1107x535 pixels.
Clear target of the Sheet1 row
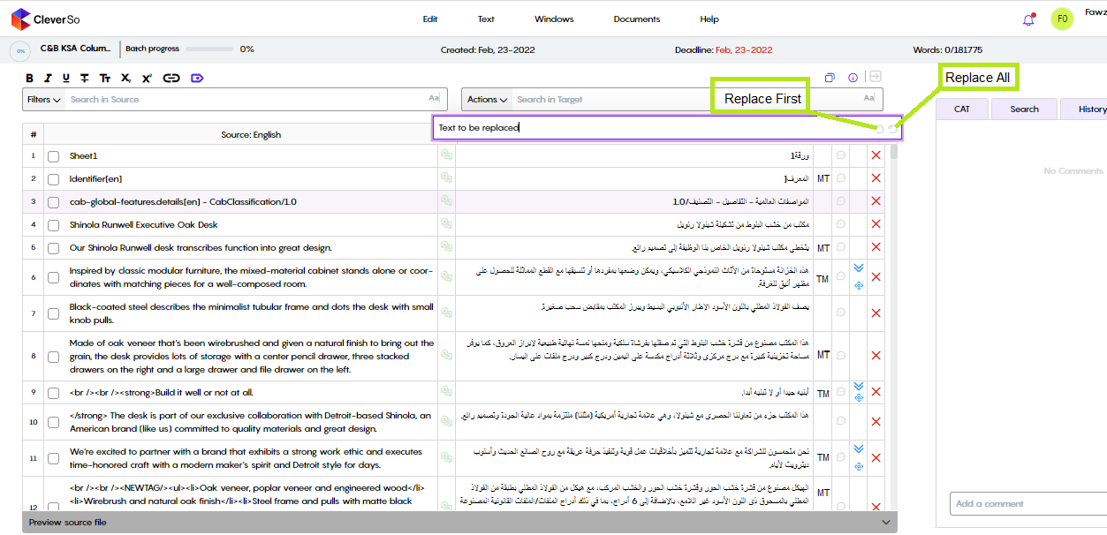click(x=876, y=155)
